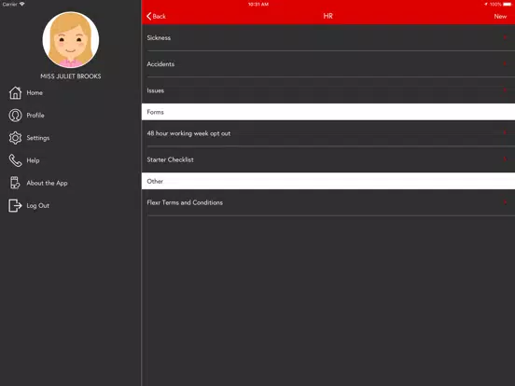Image resolution: width=515 pixels, height=386 pixels.
Task: Click the 10:31 AM clock
Action: tap(258, 5)
